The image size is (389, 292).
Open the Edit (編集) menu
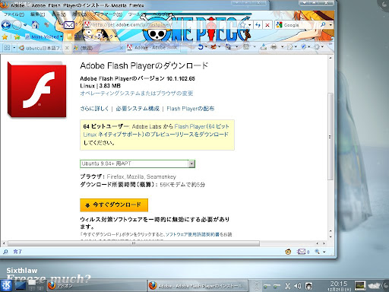37,14
